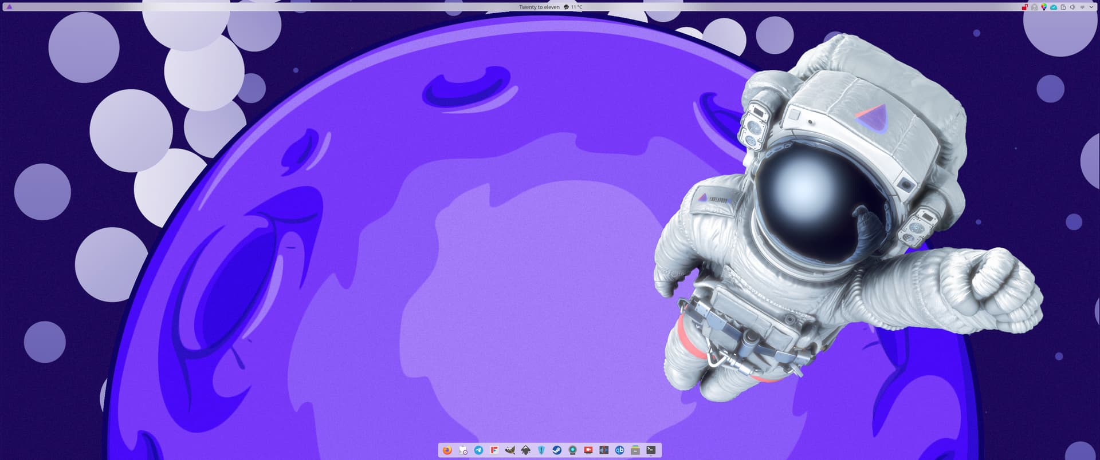This screenshot has height=460, width=1100.
Task: Click the teal cloud sync tray icon
Action: 1054,7
